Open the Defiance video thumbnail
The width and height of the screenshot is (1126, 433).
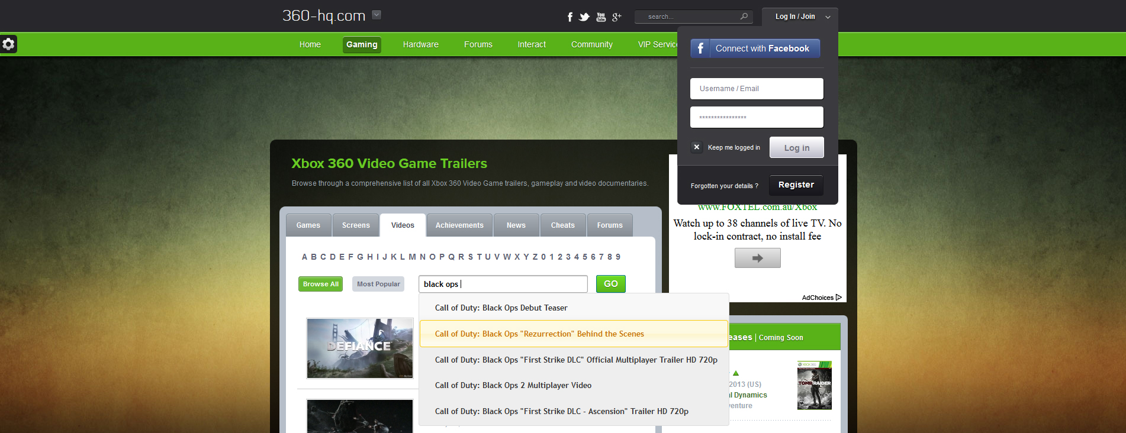point(360,348)
